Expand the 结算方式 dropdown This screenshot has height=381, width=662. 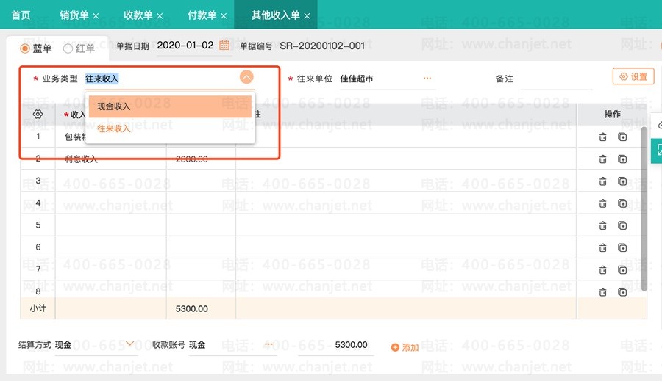[130, 344]
